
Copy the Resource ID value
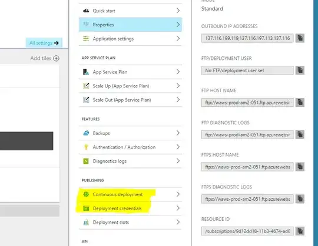[300, 231]
